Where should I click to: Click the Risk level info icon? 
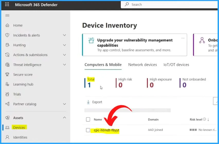[204, 119]
